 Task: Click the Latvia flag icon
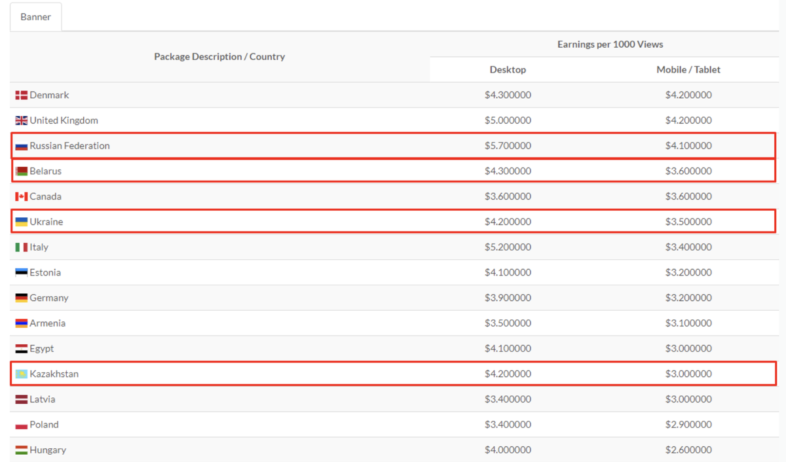tap(22, 400)
